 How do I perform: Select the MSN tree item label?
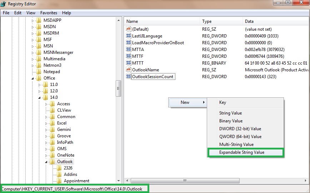click(x=48, y=46)
